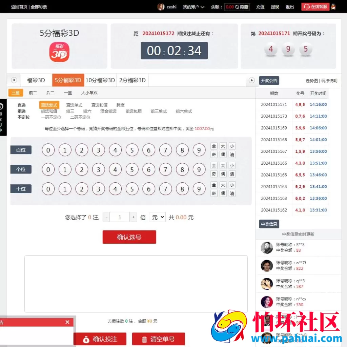Open online customer service chat

pyautogui.click(x=315, y=6)
